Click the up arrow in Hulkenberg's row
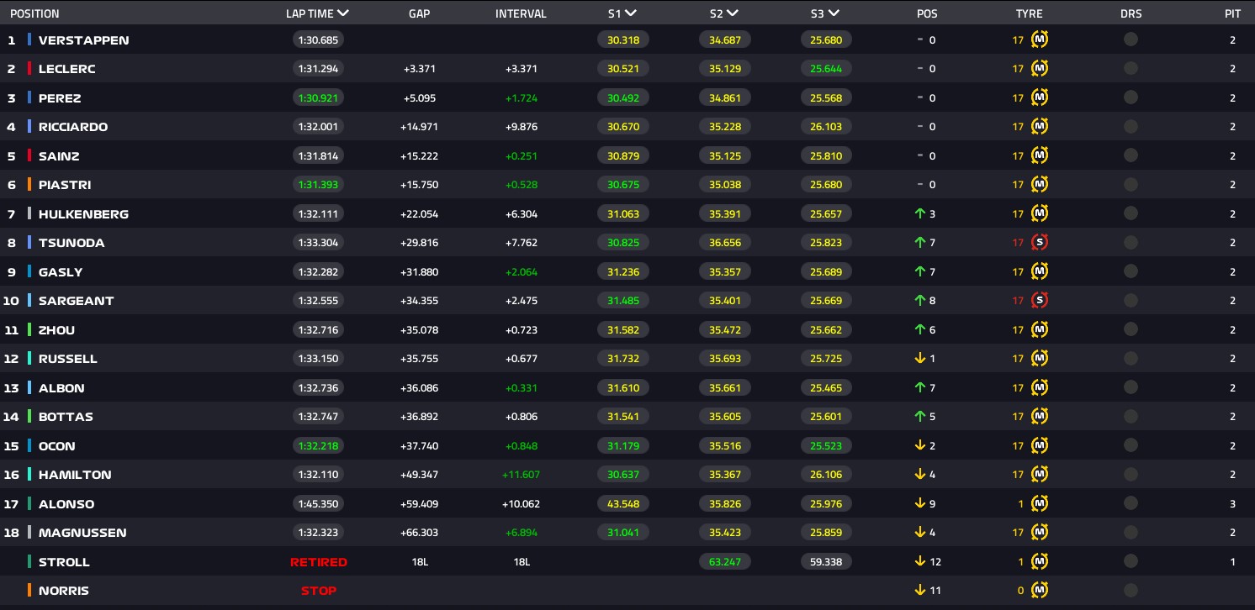Screen dimensions: 1255x610 click(920, 214)
